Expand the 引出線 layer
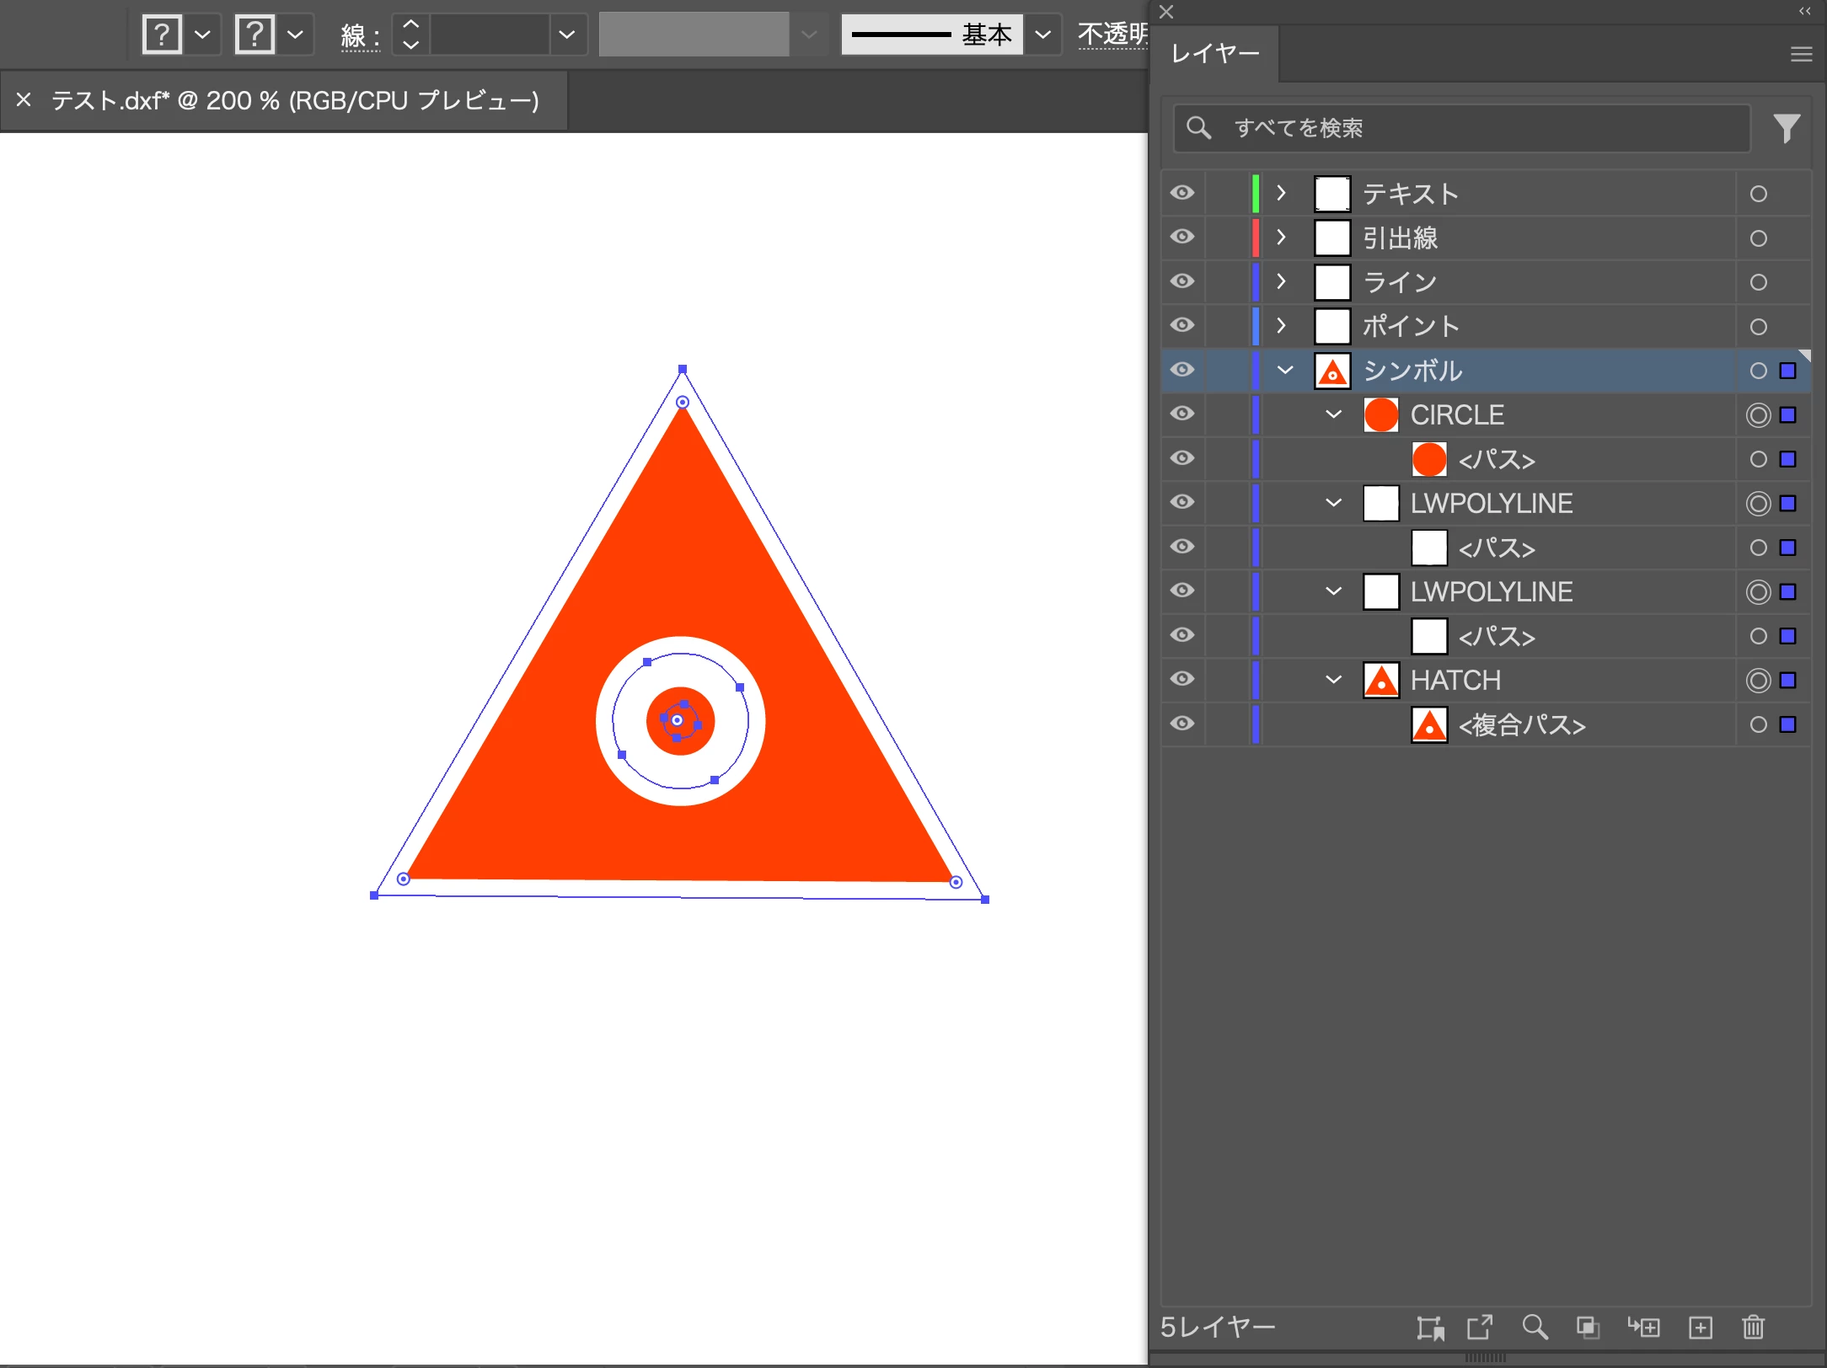The image size is (1827, 1368). coord(1281,238)
